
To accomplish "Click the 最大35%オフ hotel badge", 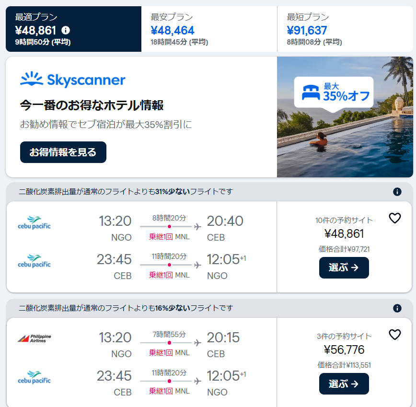I will [334, 92].
